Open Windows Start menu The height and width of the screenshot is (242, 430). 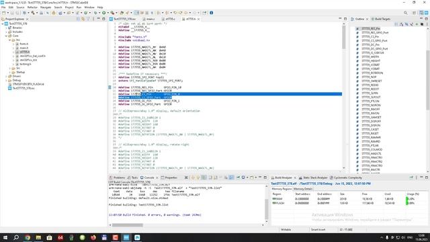5,237
